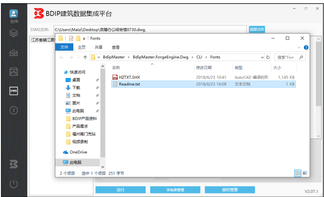Go up one folder level arrow
This screenshot has height=197, width=324.
[85, 57]
